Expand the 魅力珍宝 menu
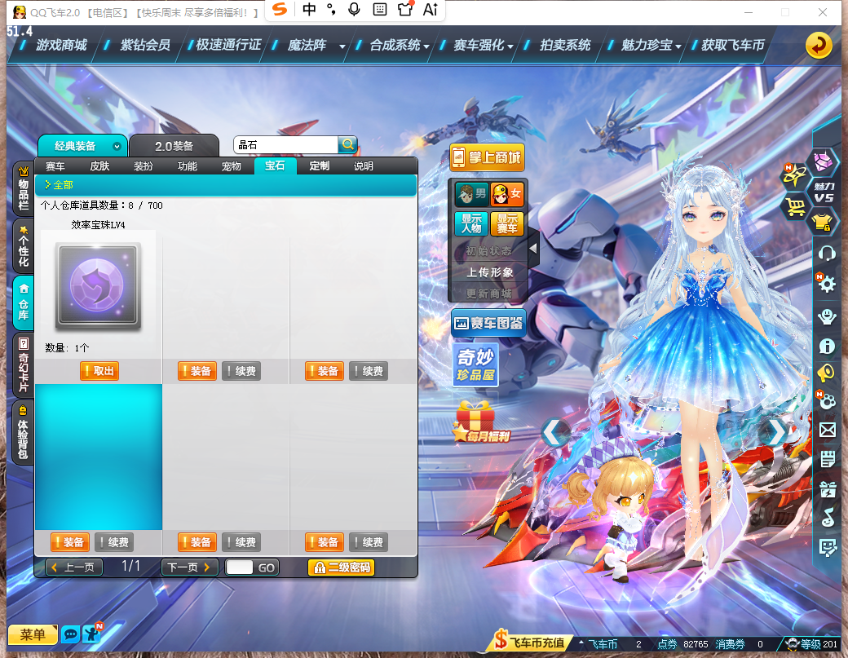This screenshot has width=848, height=658. point(678,46)
